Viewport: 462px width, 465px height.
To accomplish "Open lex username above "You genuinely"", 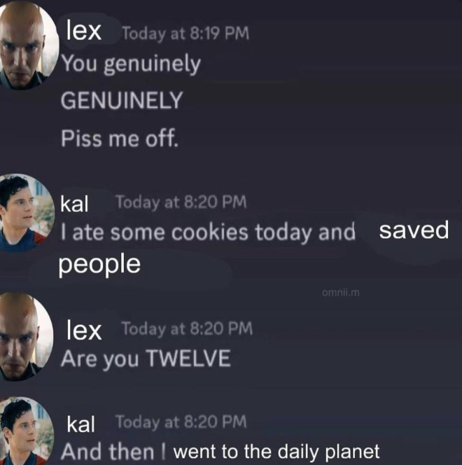I will (84, 31).
